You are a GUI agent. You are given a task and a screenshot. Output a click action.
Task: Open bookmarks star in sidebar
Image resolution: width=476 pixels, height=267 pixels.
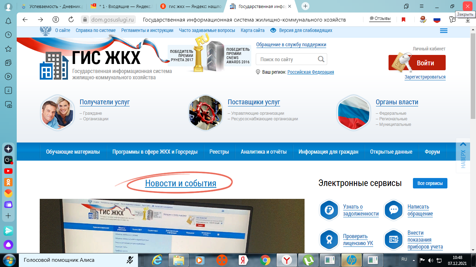(8, 49)
